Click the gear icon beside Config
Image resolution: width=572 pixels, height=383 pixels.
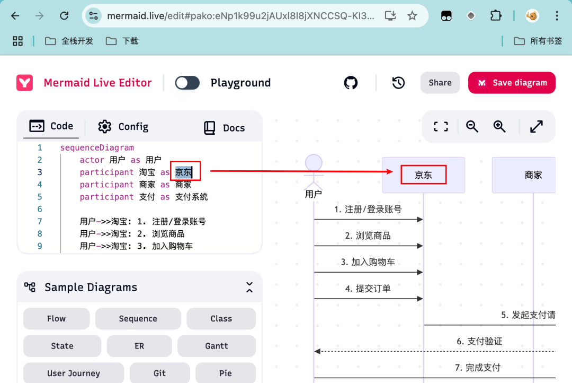click(105, 126)
